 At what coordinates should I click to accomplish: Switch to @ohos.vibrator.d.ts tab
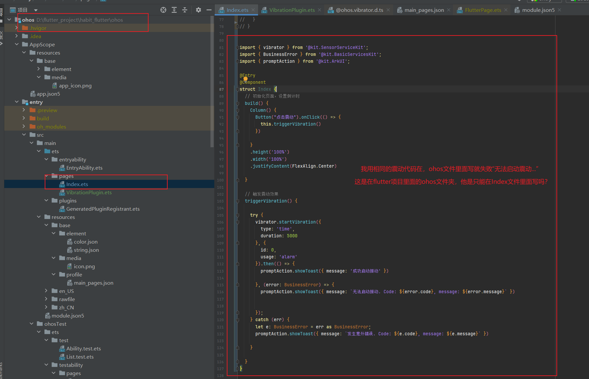(x=360, y=10)
